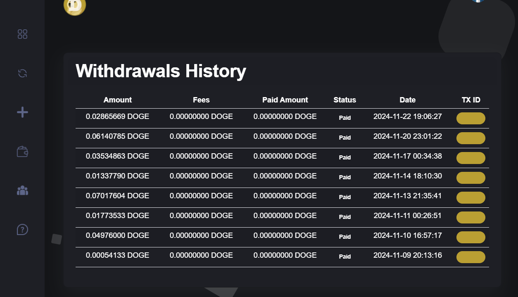Image resolution: width=518 pixels, height=297 pixels.
Task: Click the Withdrawals History heading
Action: [161, 71]
